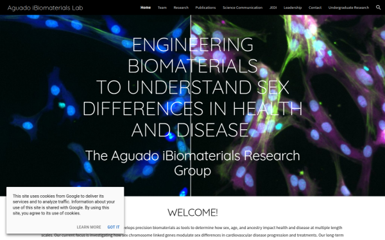The image size is (385, 240).
Task: Go to the Leadership page
Action: (293, 8)
